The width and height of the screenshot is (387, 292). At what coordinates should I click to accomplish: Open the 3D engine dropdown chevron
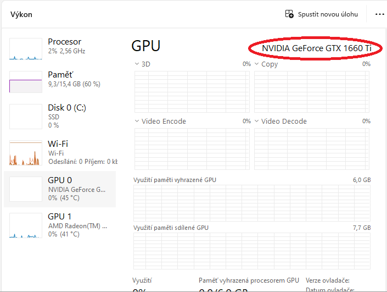[137, 64]
